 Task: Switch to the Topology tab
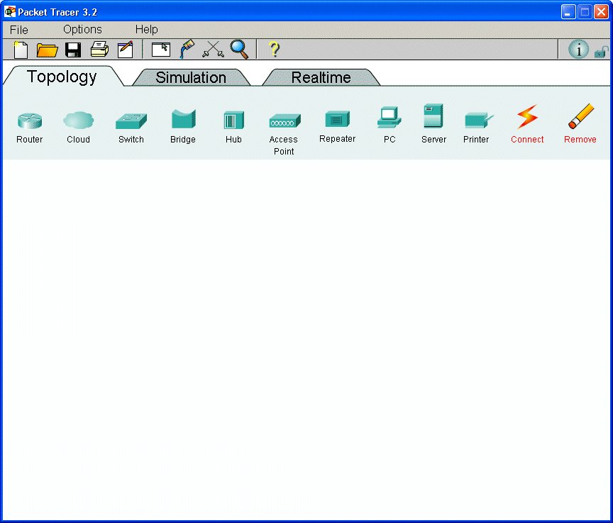(x=62, y=77)
